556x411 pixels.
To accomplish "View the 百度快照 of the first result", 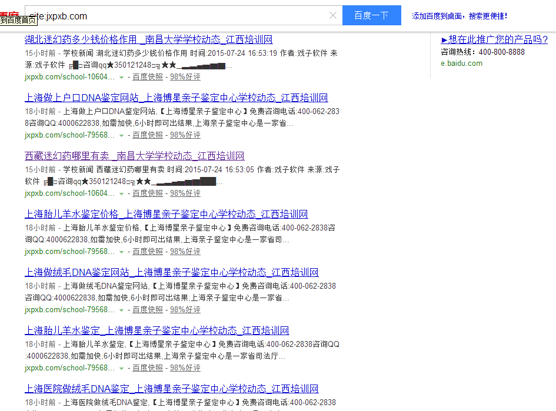I will [x=147, y=76].
